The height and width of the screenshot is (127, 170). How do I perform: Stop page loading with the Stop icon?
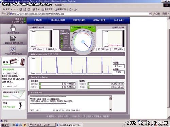(x=21, y=9)
